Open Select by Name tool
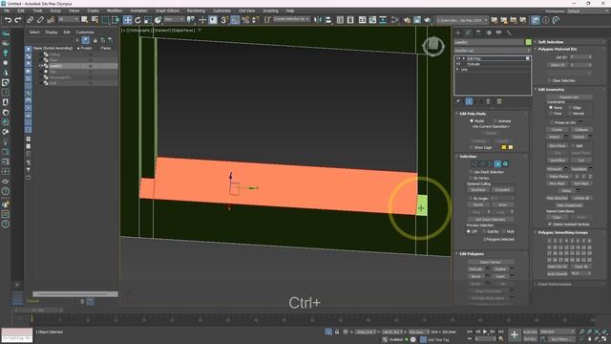Viewport: 611px width, 344px height. (x=95, y=20)
